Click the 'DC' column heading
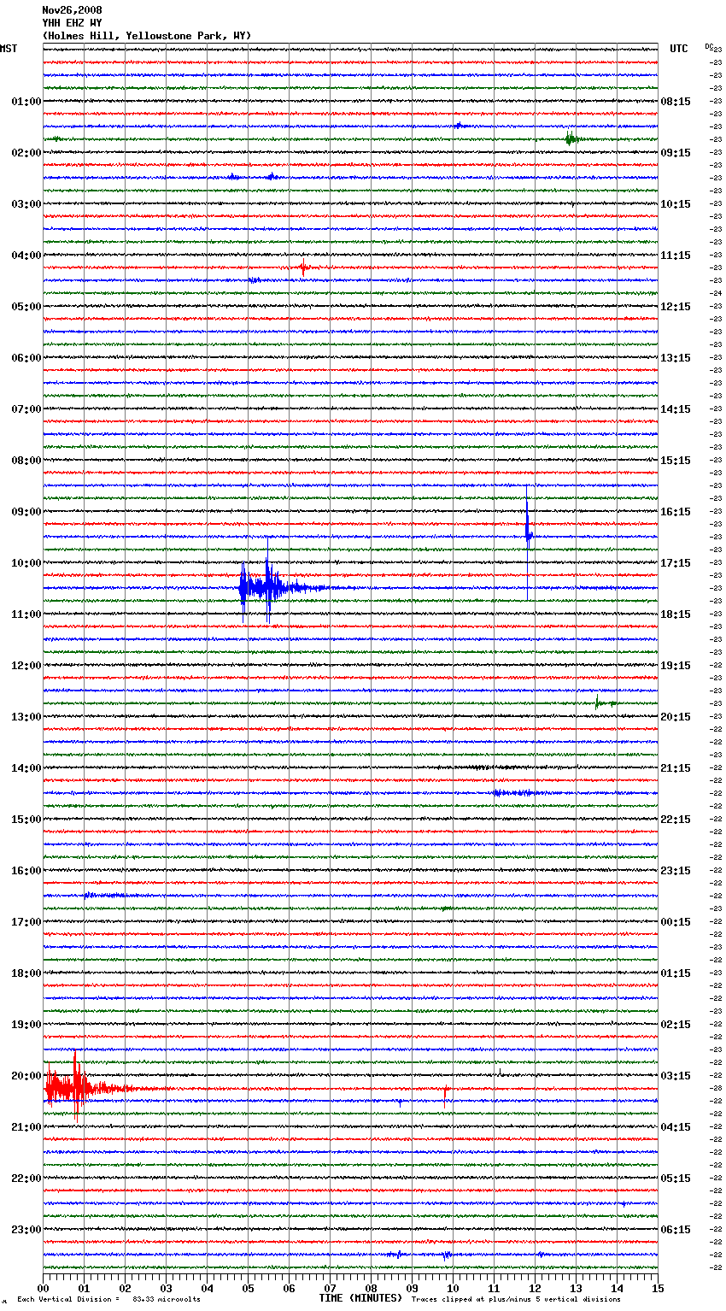 tap(709, 46)
